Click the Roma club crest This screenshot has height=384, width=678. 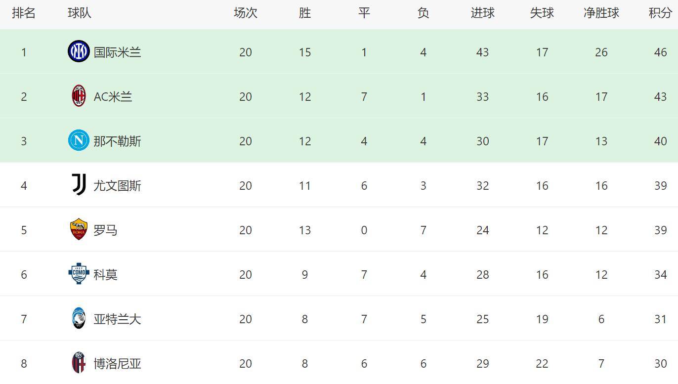point(79,230)
